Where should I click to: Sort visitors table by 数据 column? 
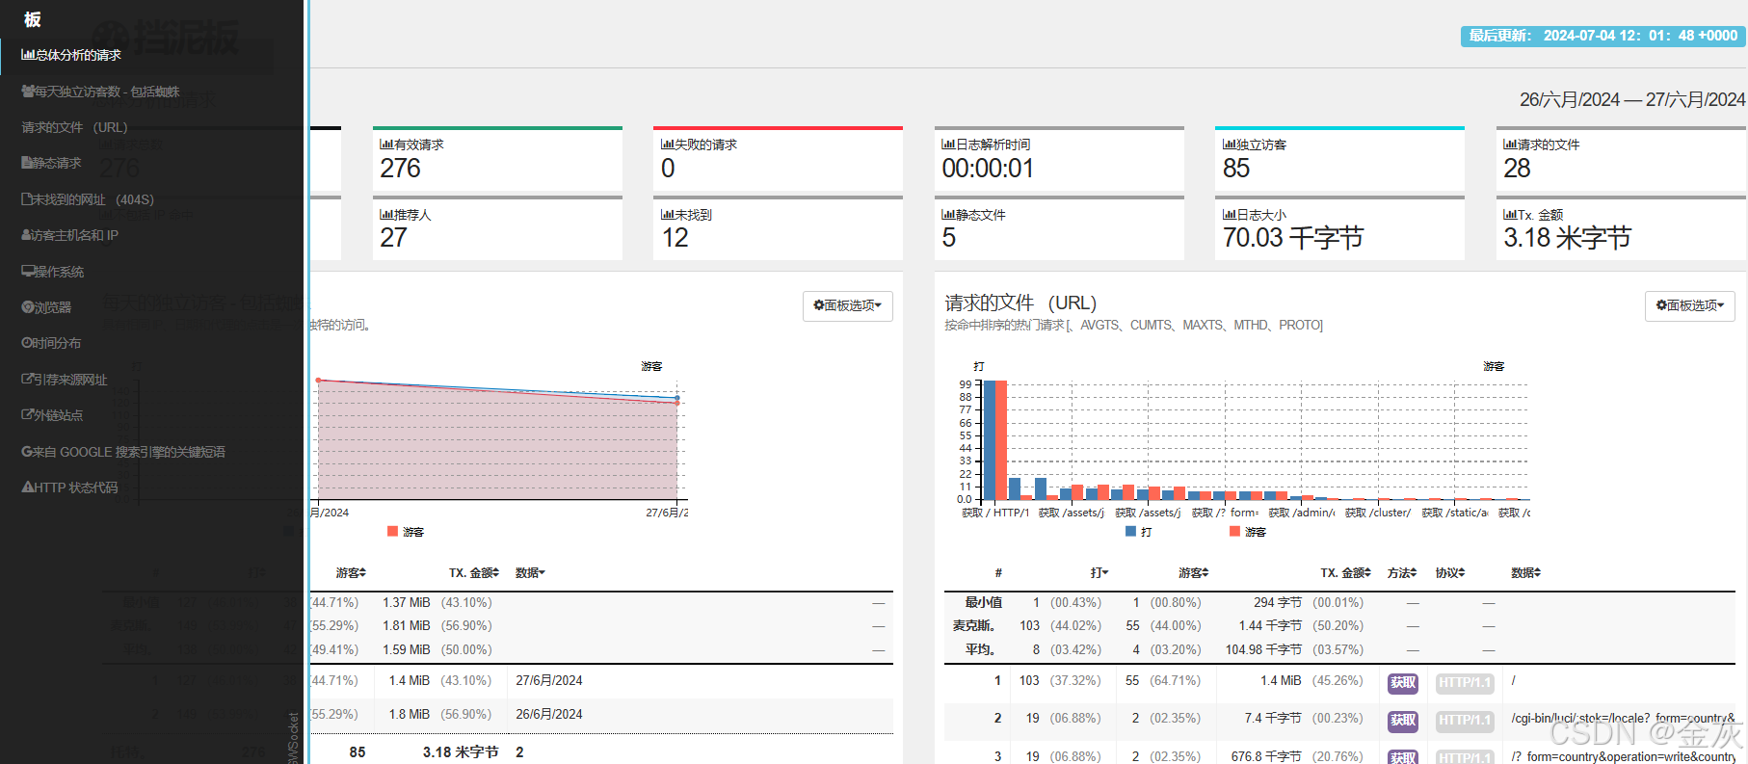[x=530, y=573]
